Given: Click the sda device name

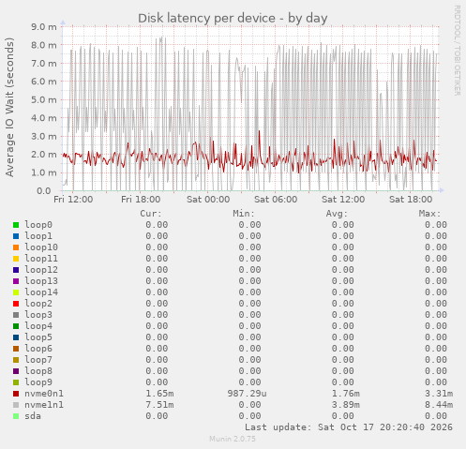Looking at the screenshot, I should point(33,416).
